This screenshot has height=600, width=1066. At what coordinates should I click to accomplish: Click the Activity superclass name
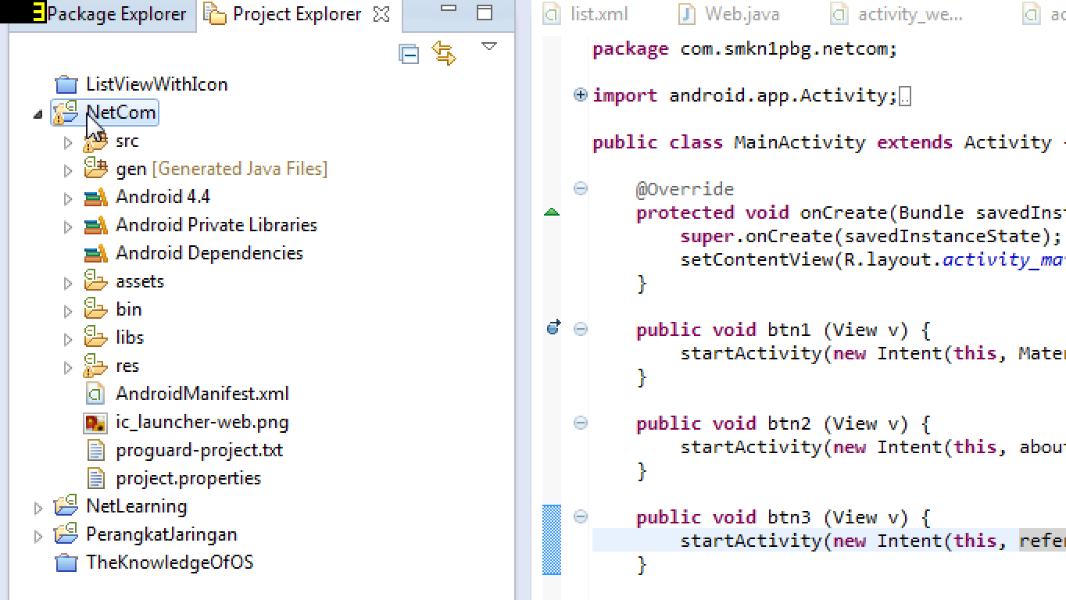click(1007, 142)
